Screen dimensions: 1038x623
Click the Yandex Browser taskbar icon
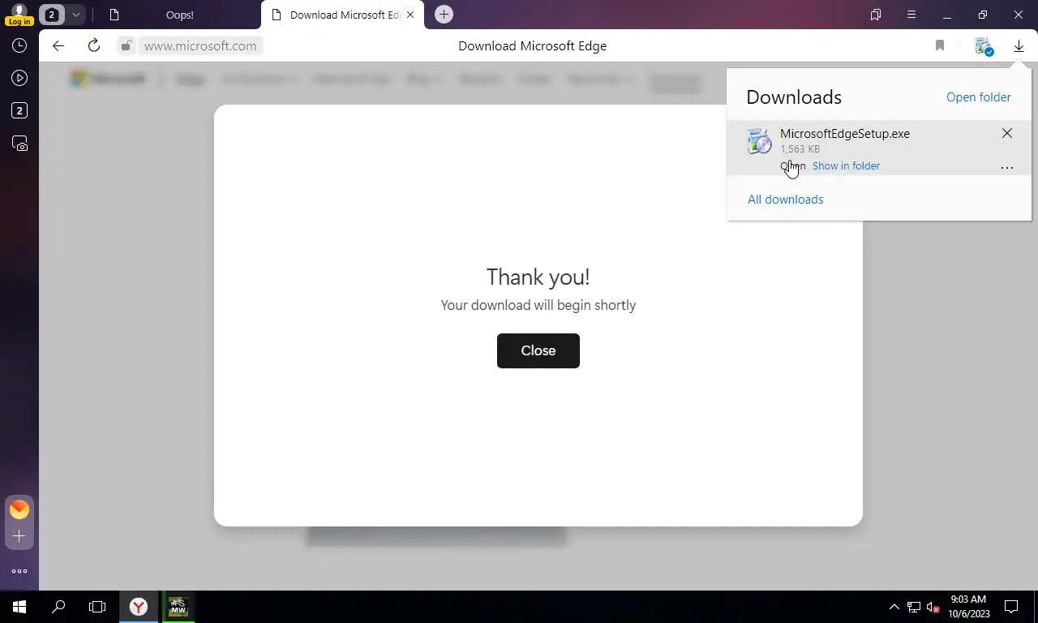pyautogui.click(x=139, y=607)
